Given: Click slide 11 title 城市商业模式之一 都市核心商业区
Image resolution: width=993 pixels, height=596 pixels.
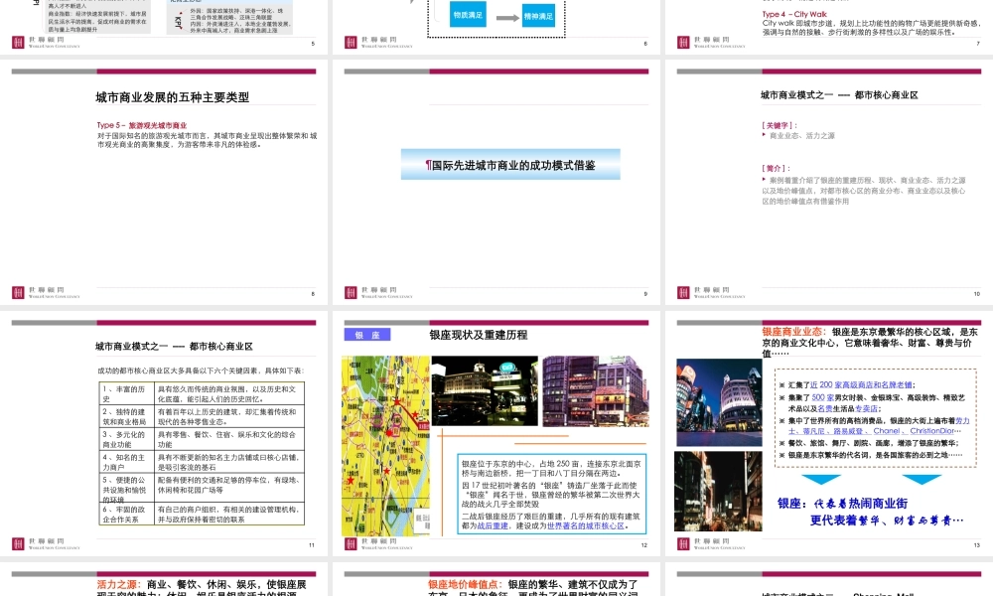Looking at the screenshot, I should pyautogui.click(x=174, y=347).
